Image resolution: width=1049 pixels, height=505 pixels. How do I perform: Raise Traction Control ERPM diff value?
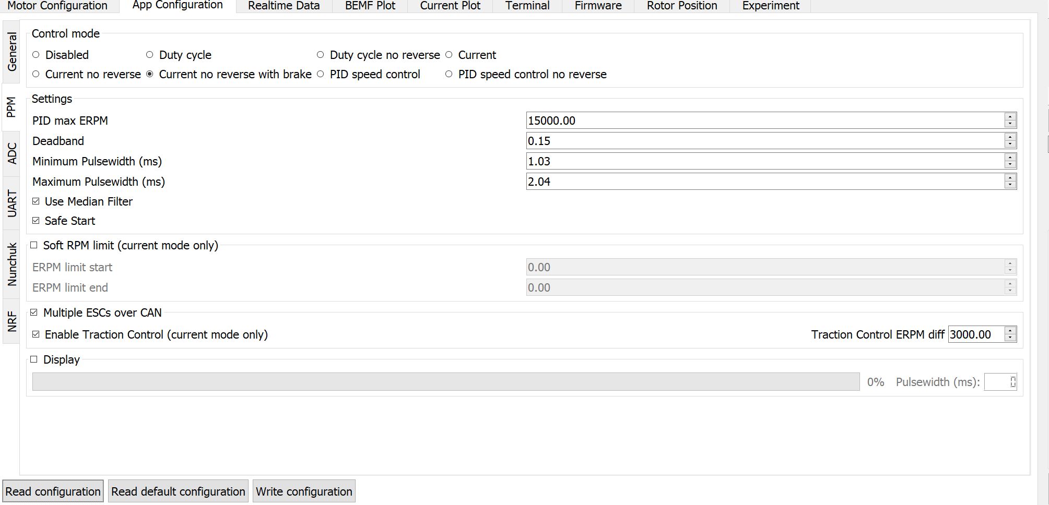[x=1010, y=331]
